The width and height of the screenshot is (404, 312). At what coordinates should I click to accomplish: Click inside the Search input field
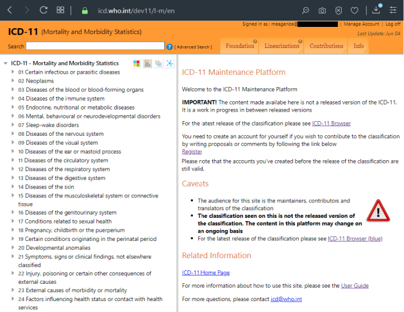coord(95,46)
